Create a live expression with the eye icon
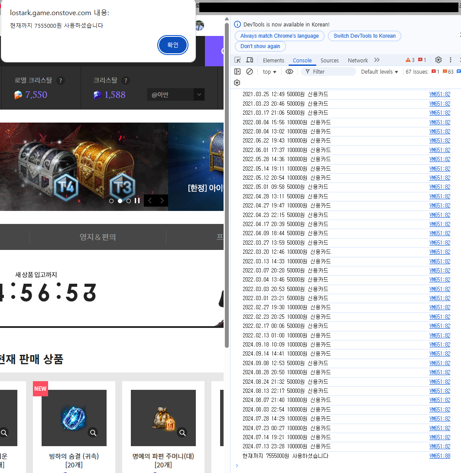The width and height of the screenshot is (461, 473). point(289,71)
